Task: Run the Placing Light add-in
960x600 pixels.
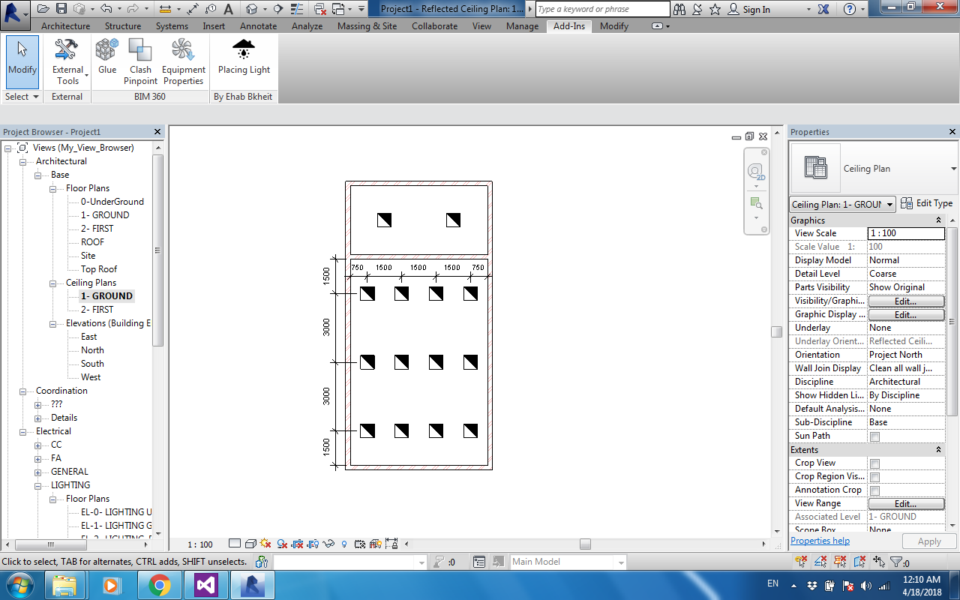Action: pos(244,58)
